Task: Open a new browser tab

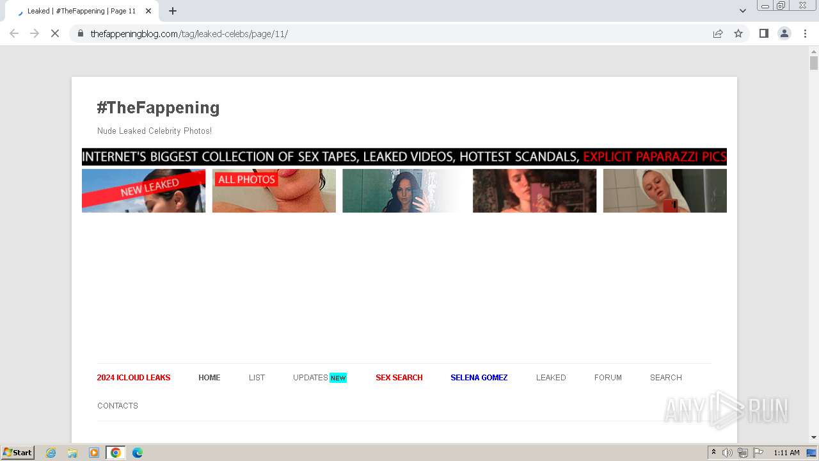Action: click(x=173, y=11)
